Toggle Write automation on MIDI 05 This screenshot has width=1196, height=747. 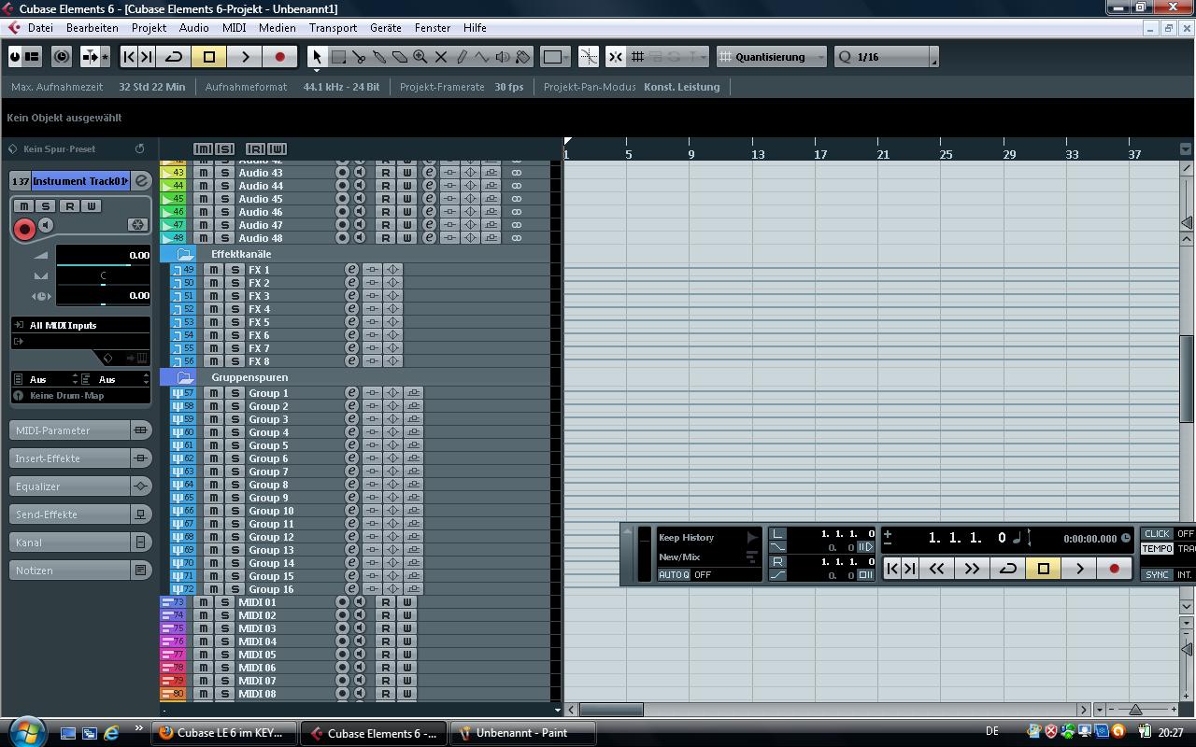click(x=407, y=655)
